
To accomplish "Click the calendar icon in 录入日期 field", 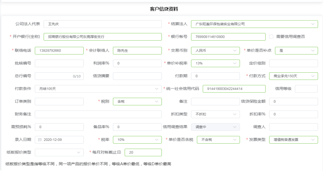I will tap(40, 140).
